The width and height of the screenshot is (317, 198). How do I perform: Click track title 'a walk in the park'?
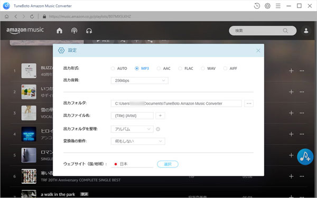(x=58, y=194)
